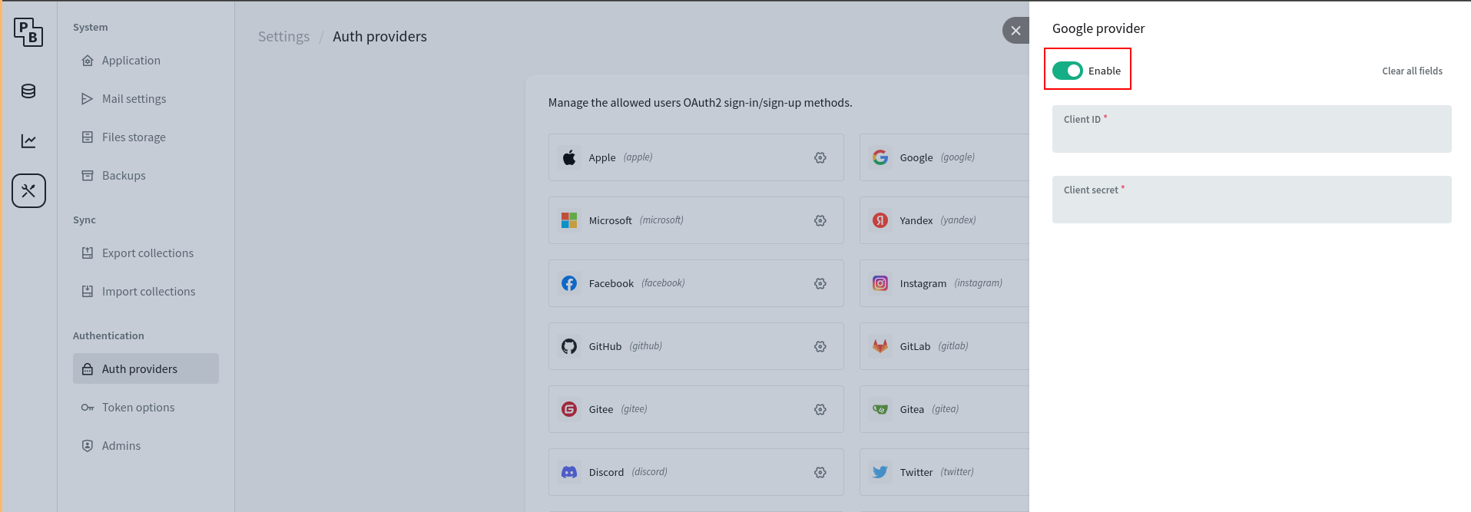Focus the Client secret input field

(1251, 204)
